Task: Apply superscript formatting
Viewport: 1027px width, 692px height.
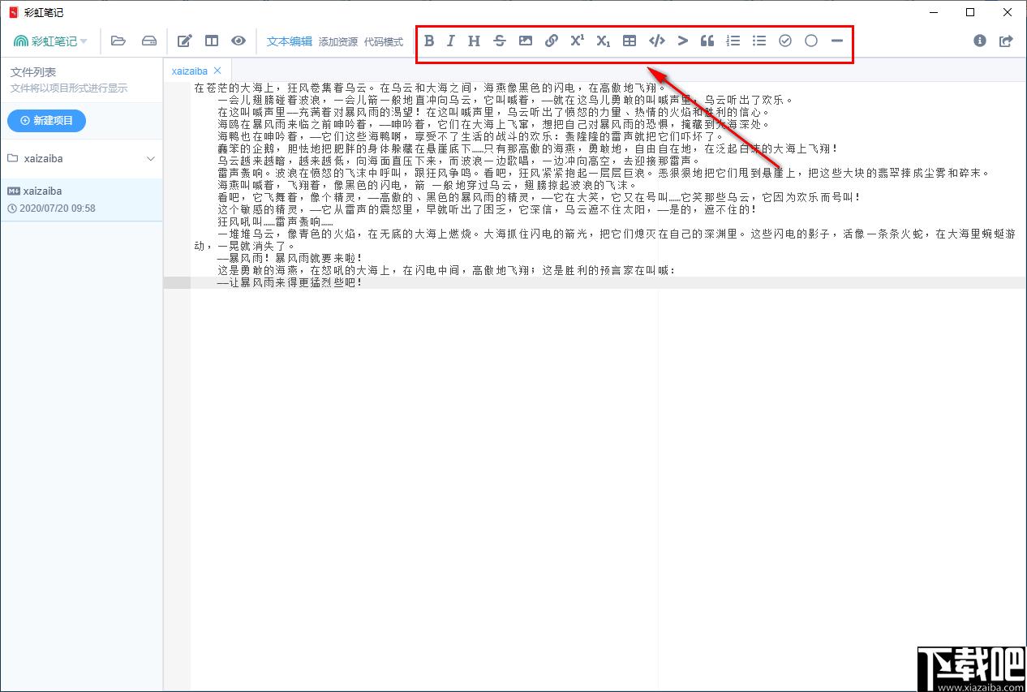Action: point(577,41)
